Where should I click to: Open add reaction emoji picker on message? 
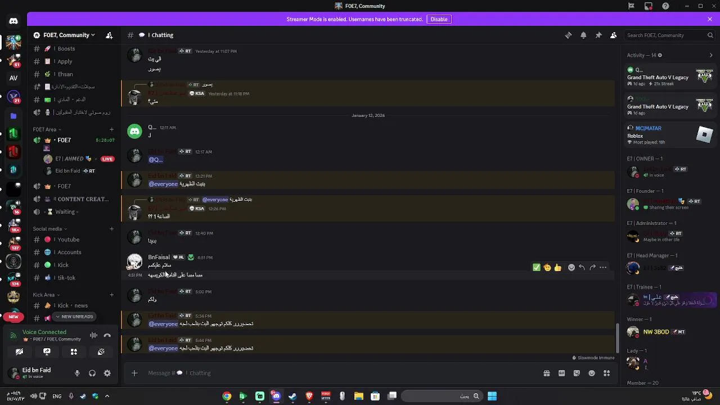pos(571,268)
